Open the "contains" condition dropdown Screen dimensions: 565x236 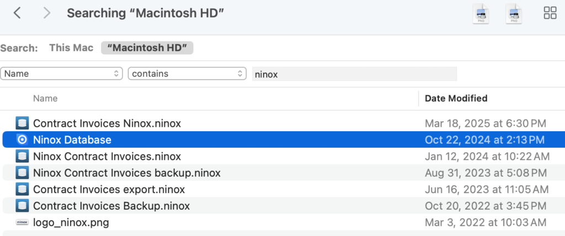pos(187,73)
